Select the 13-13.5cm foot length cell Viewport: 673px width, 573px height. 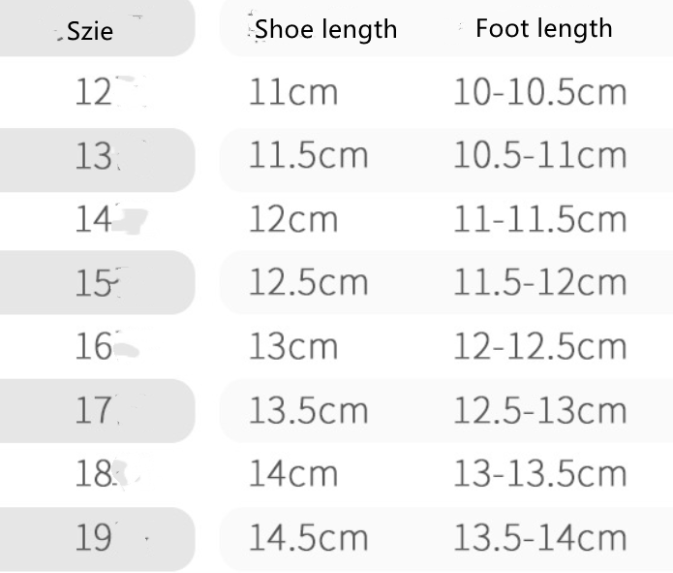[540, 474]
